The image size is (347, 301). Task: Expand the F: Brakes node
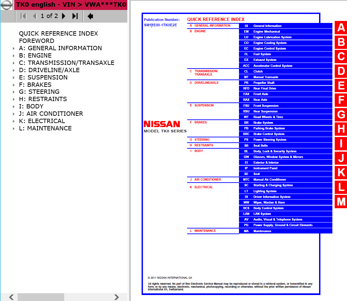[x=14, y=85]
